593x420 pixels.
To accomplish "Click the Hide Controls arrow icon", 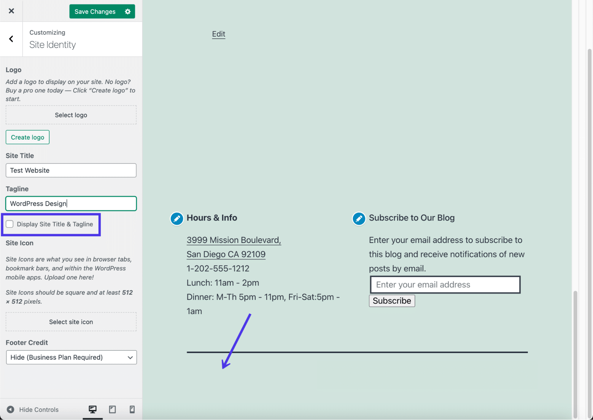I will 11,409.
